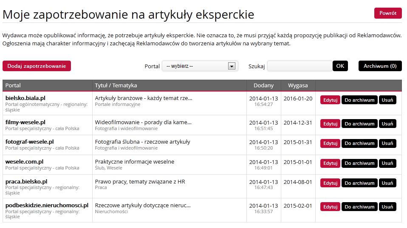Click the Powrót button
This screenshot has height=228, width=407.
click(x=388, y=13)
